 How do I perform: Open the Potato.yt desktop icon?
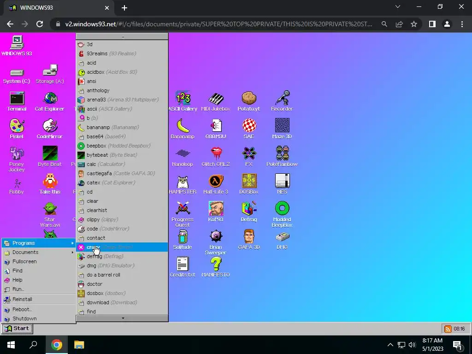pos(249,101)
